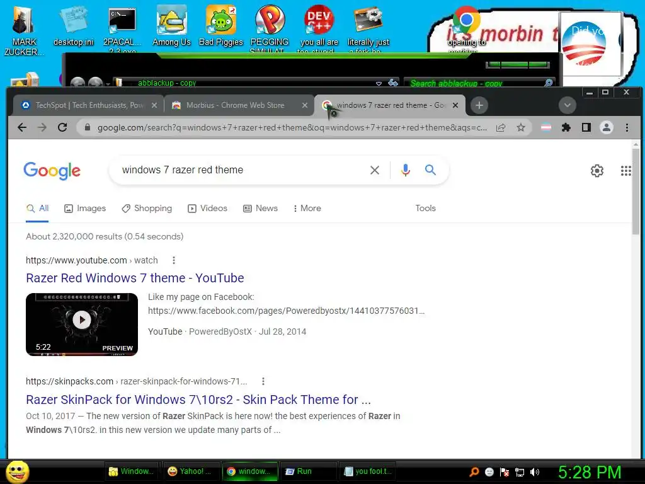Open Razer Red Windows 7 theme YouTube result
The image size is (645, 484).
click(x=135, y=278)
